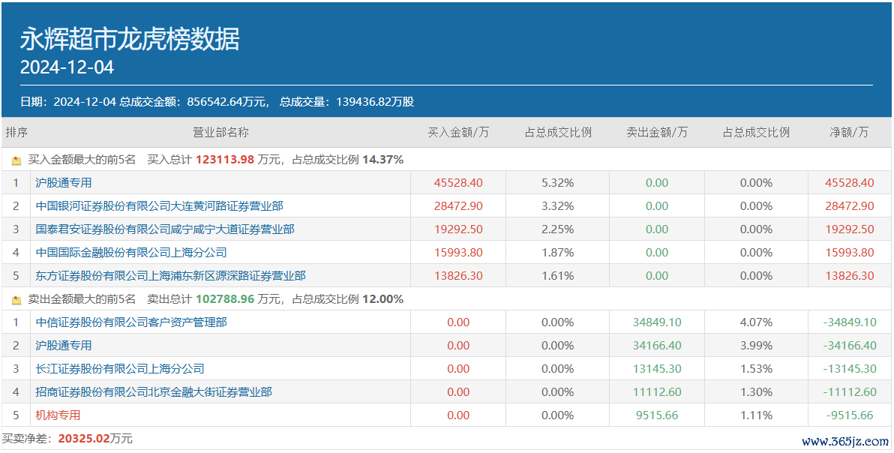Click the 排序 column header
Screen dimensions: 894x453
click(16, 133)
